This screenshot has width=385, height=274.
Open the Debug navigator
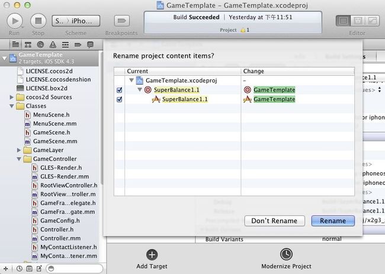click(x=65, y=44)
